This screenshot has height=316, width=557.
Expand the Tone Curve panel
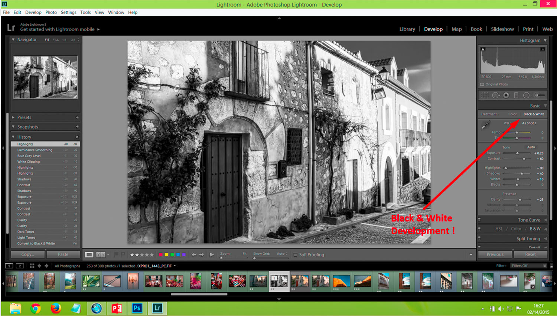coord(545,220)
